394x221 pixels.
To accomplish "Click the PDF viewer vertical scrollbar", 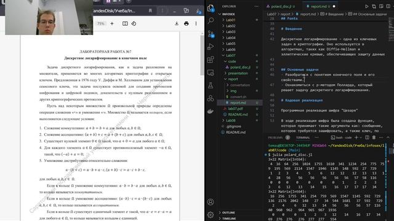I will (203, 55).
